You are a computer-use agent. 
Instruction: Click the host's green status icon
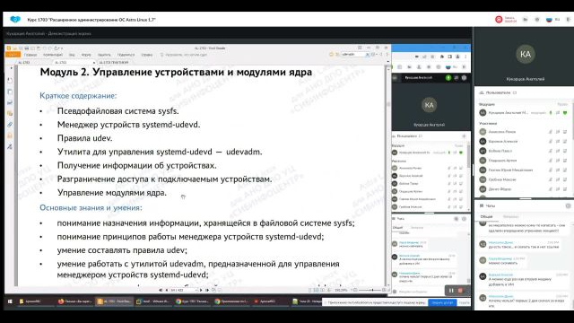click(565, 113)
